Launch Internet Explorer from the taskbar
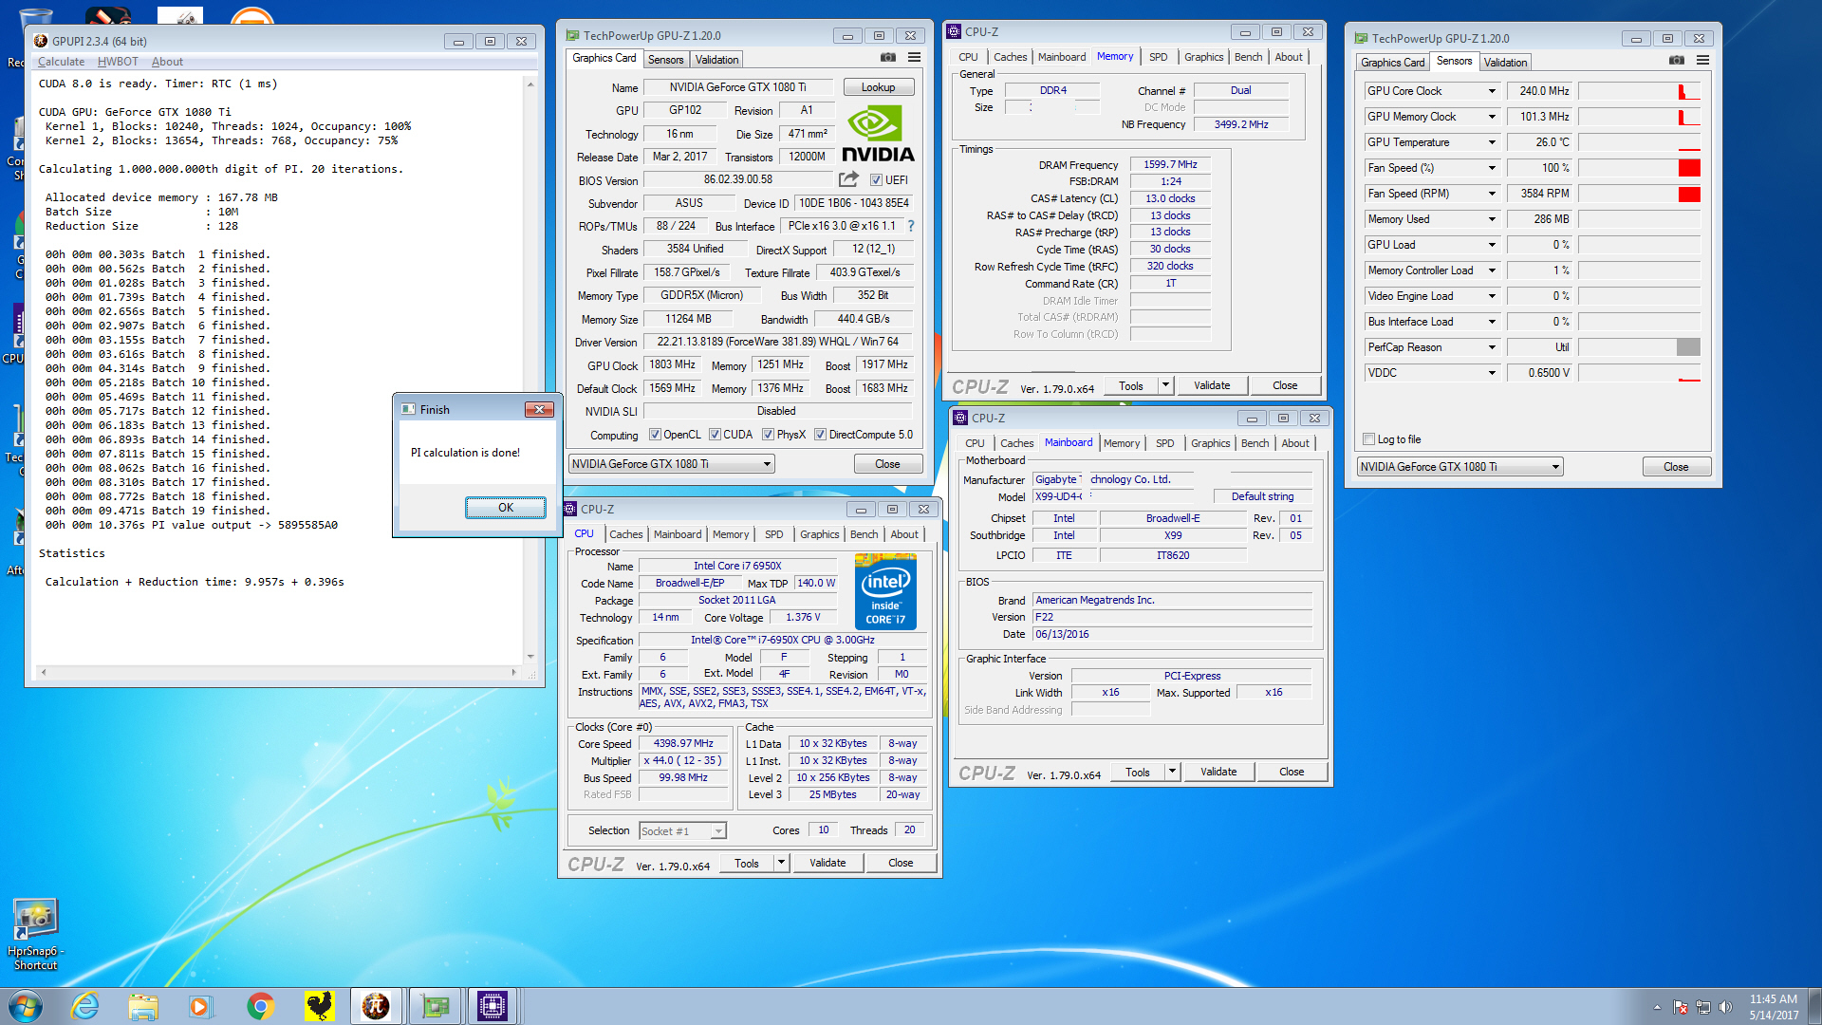Image resolution: width=1822 pixels, height=1025 pixels. (x=85, y=1006)
